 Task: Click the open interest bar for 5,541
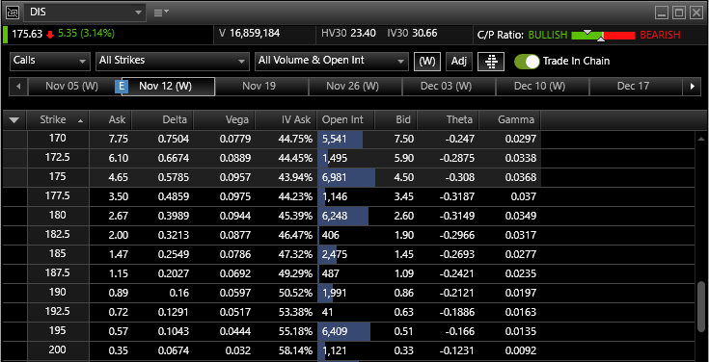click(x=341, y=139)
